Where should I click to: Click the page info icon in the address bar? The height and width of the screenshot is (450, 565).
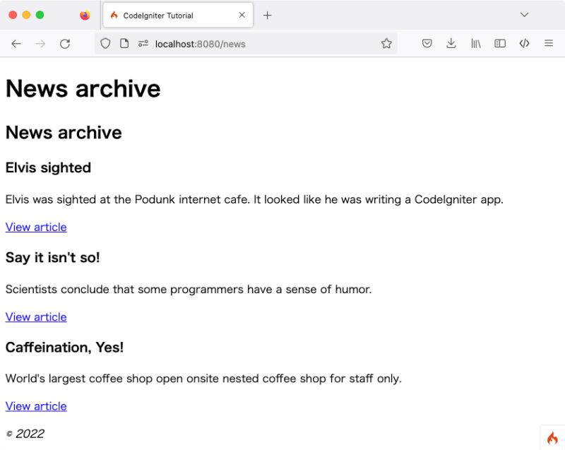click(x=124, y=43)
